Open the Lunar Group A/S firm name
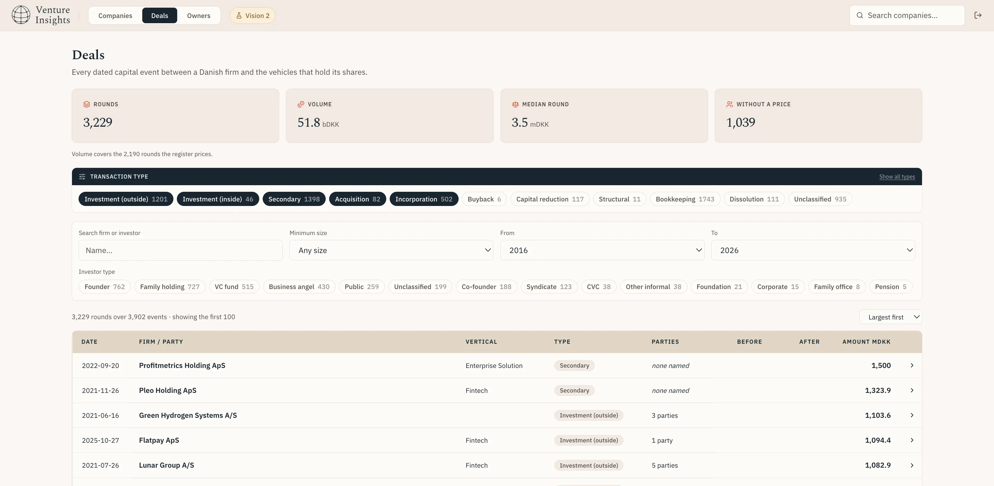This screenshot has width=994, height=486. pos(166,465)
